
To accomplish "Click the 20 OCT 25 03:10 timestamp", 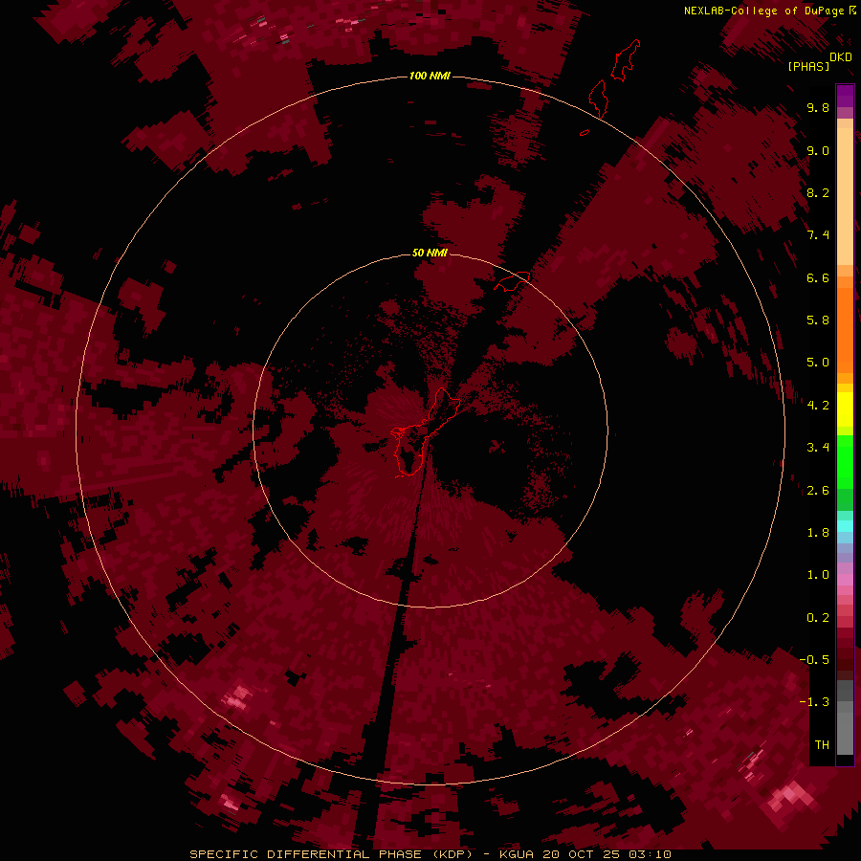I will click(x=607, y=854).
